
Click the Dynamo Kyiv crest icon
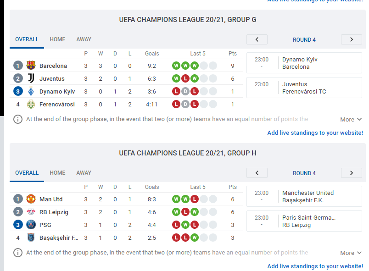point(31,91)
